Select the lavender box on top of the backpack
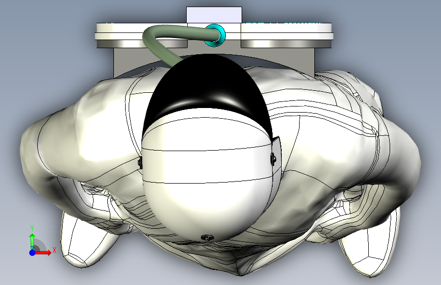This screenshot has height=285, width=441. [x=214, y=15]
